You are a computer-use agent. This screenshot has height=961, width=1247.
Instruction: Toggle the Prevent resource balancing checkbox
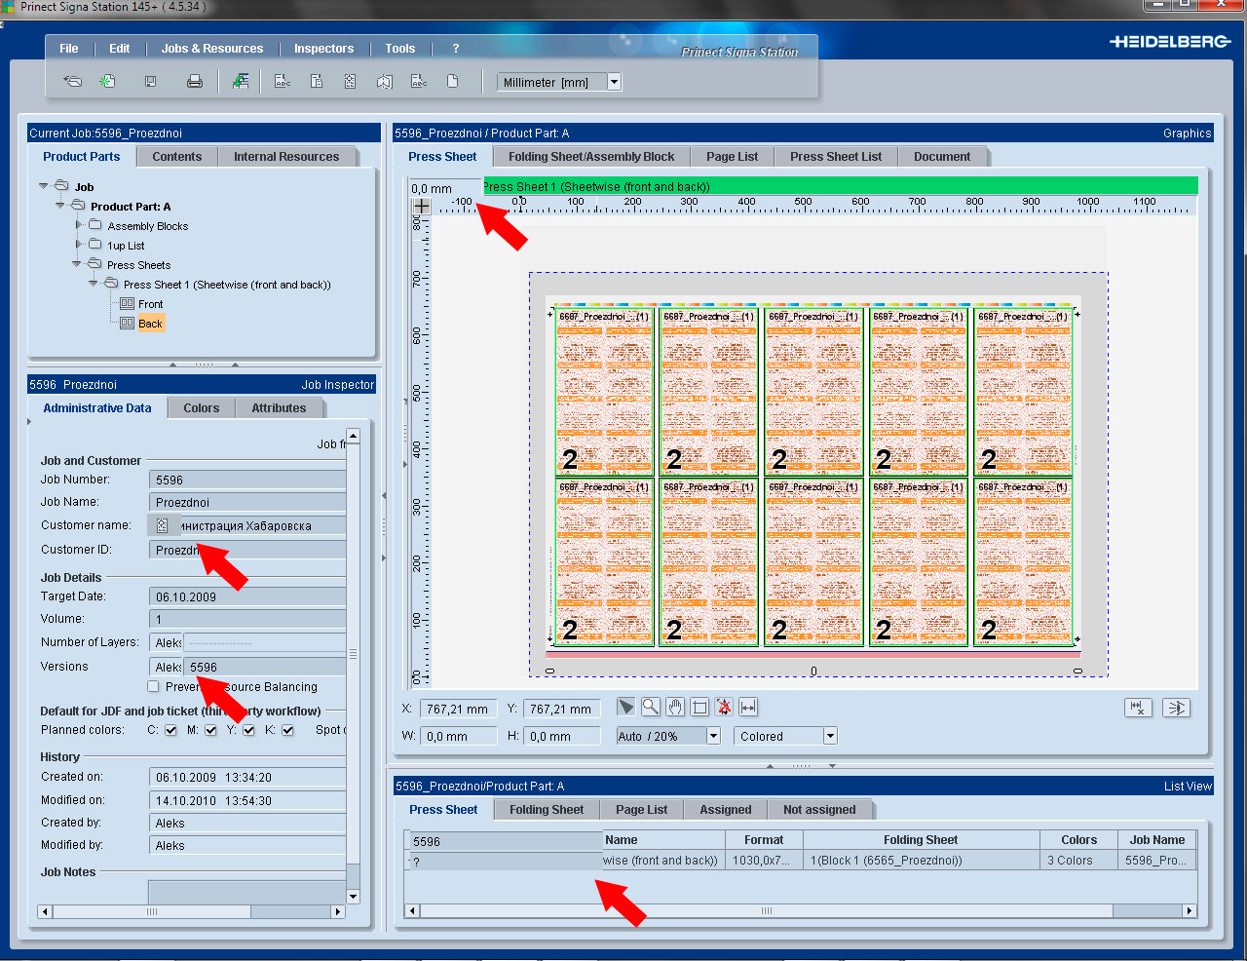153,686
